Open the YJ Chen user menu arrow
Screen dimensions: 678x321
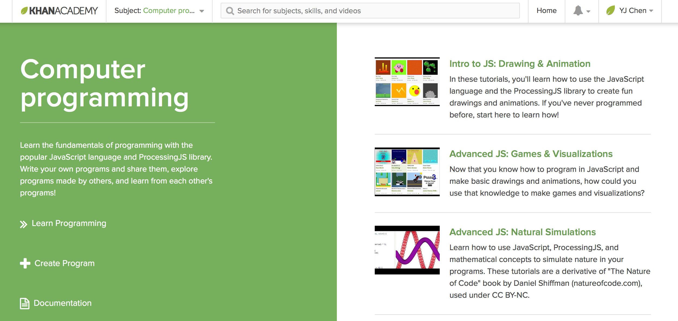coord(651,11)
